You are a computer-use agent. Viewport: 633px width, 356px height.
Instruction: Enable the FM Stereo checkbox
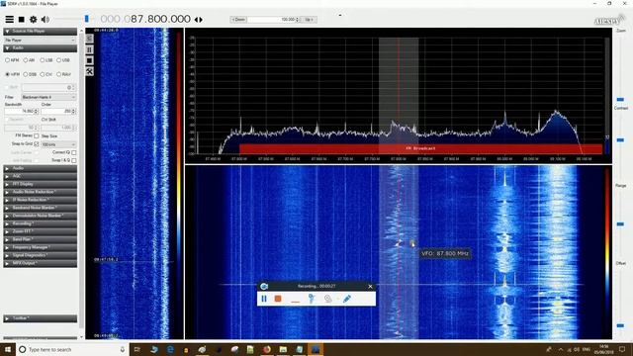pyautogui.click(x=37, y=136)
